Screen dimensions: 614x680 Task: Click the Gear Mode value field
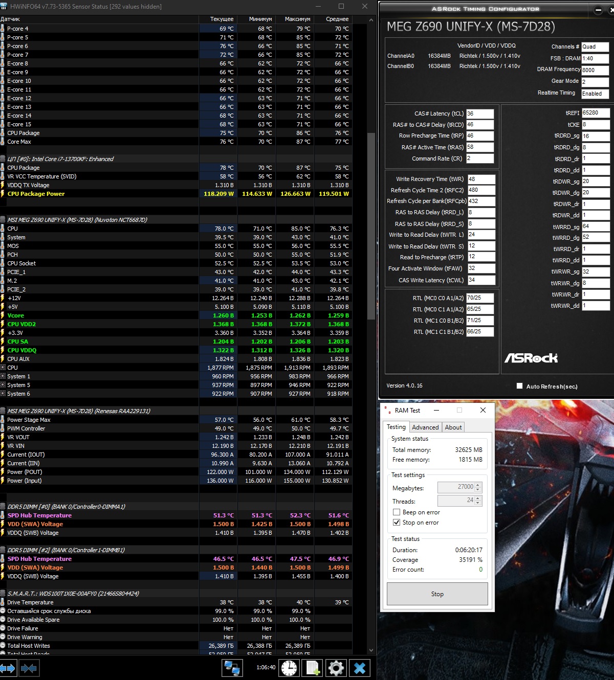point(595,82)
